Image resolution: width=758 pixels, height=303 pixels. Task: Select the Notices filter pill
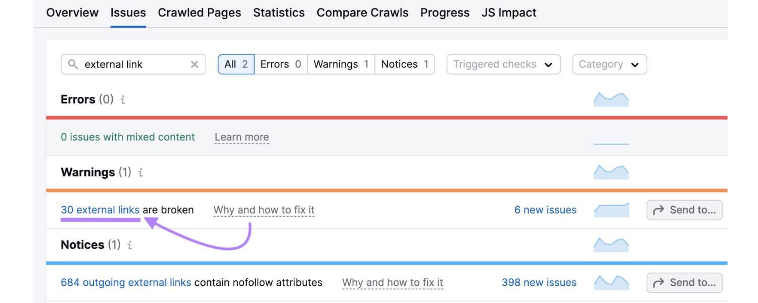(404, 64)
